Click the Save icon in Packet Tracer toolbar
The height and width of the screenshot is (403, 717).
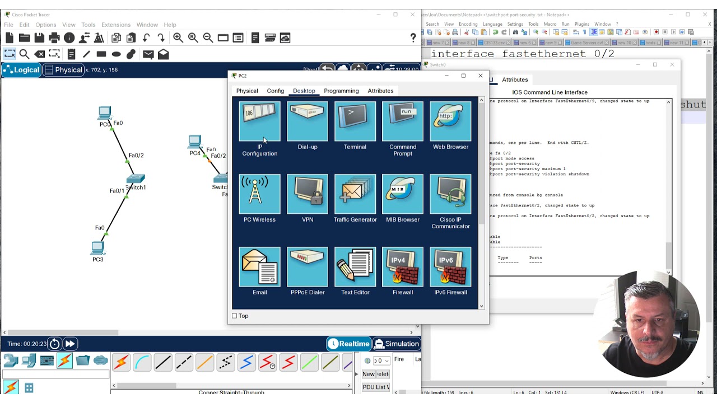39,38
